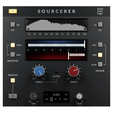The width and height of the screenshot is (113, 113).
Task: Select m delay unit
Action: (x=55, y=99)
